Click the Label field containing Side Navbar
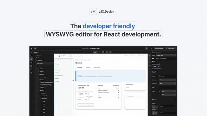Screen dimensions: 207x116 click(x=168, y=76)
